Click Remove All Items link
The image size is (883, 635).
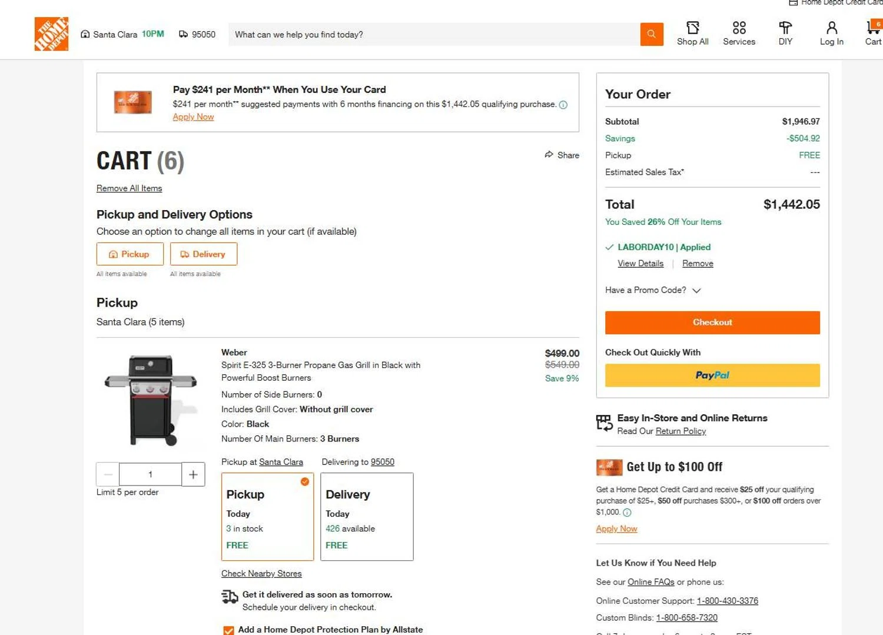pos(129,188)
